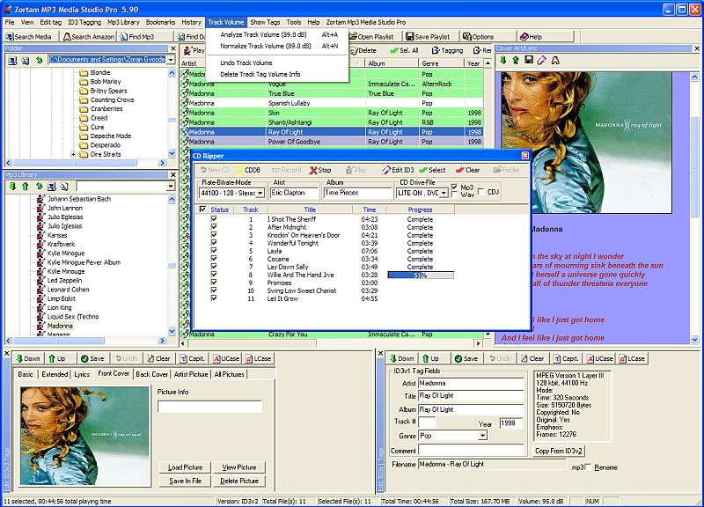Click CDDB in the CD Ripper toolbar
The height and width of the screenshot is (507, 704).
pos(249,170)
